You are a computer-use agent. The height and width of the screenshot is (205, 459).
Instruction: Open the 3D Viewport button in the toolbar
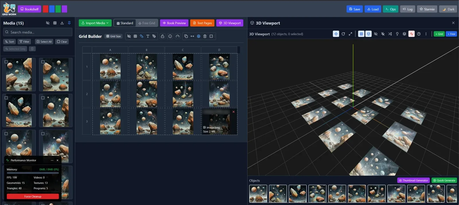(229, 23)
